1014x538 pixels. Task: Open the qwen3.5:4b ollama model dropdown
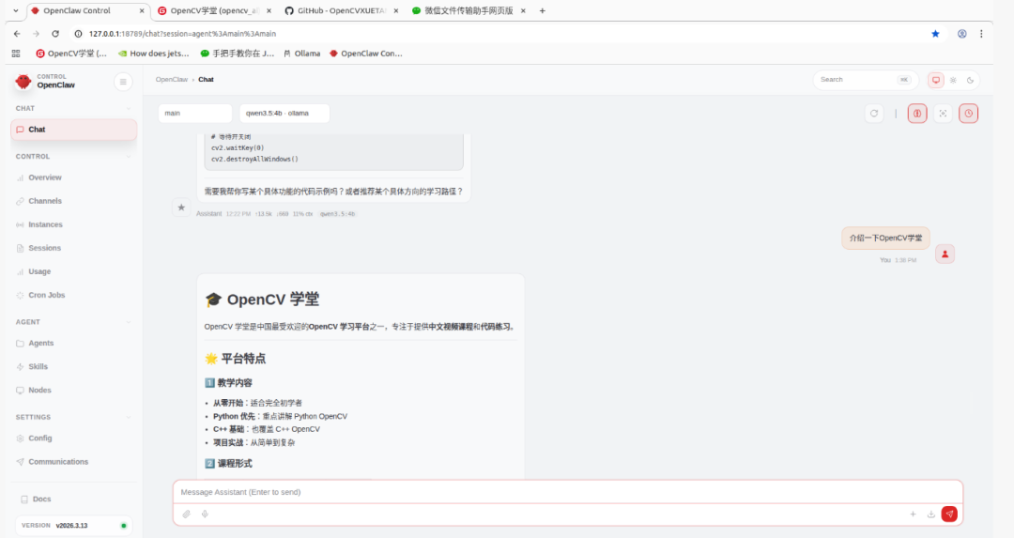[x=284, y=114]
